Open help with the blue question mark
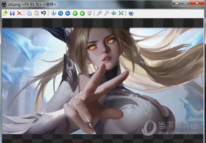The width and height of the screenshot is (206, 143). click(x=131, y=13)
